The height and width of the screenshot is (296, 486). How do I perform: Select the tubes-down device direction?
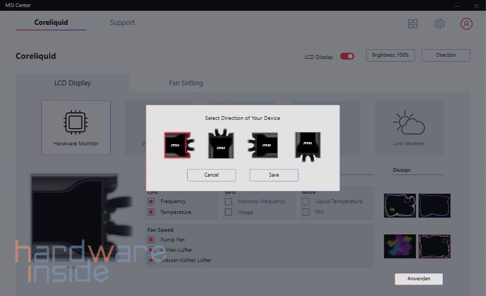click(x=308, y=147)
